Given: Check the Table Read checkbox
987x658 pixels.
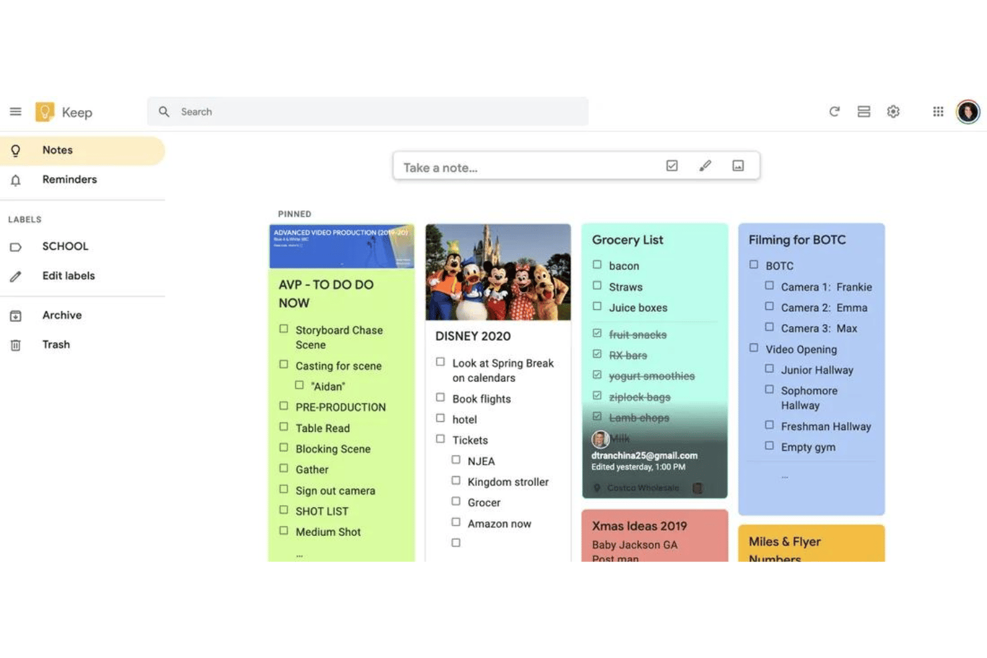Looking at the screenshot, I should pyautogui.click(x=283, y=427).
